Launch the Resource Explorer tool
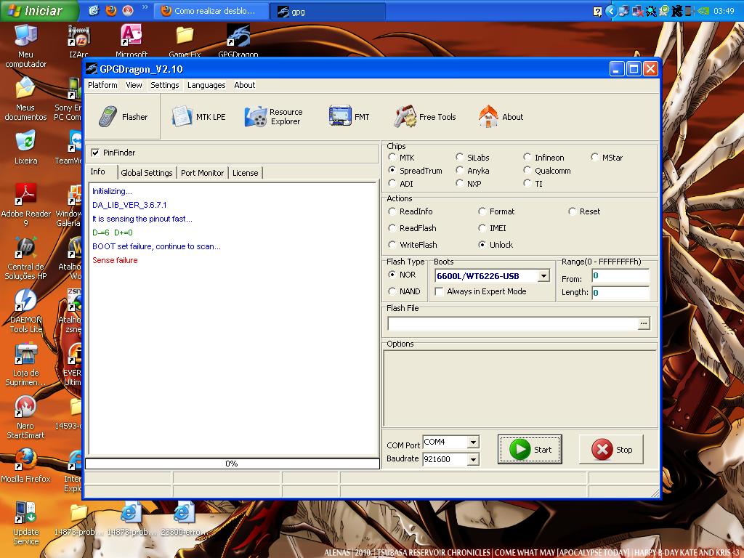Image resolution: width=744 pixels, height=558 pixels. click(x=273, y=117)
